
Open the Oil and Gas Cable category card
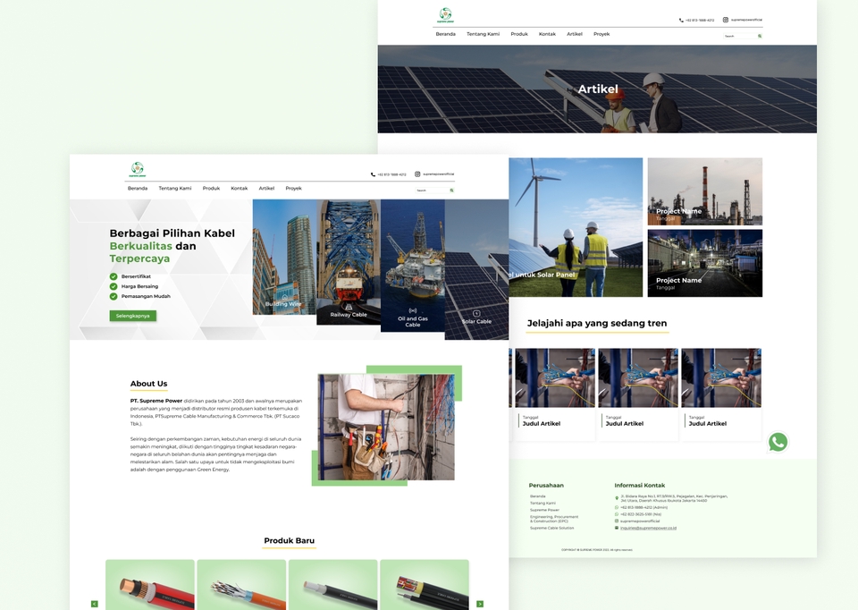413,266
